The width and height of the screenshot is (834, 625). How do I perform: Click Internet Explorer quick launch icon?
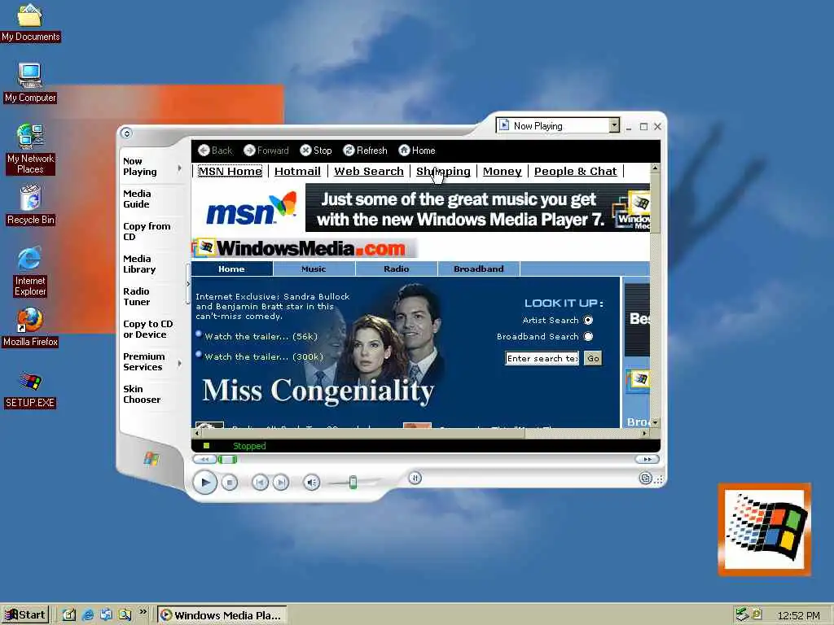[88, 615]
